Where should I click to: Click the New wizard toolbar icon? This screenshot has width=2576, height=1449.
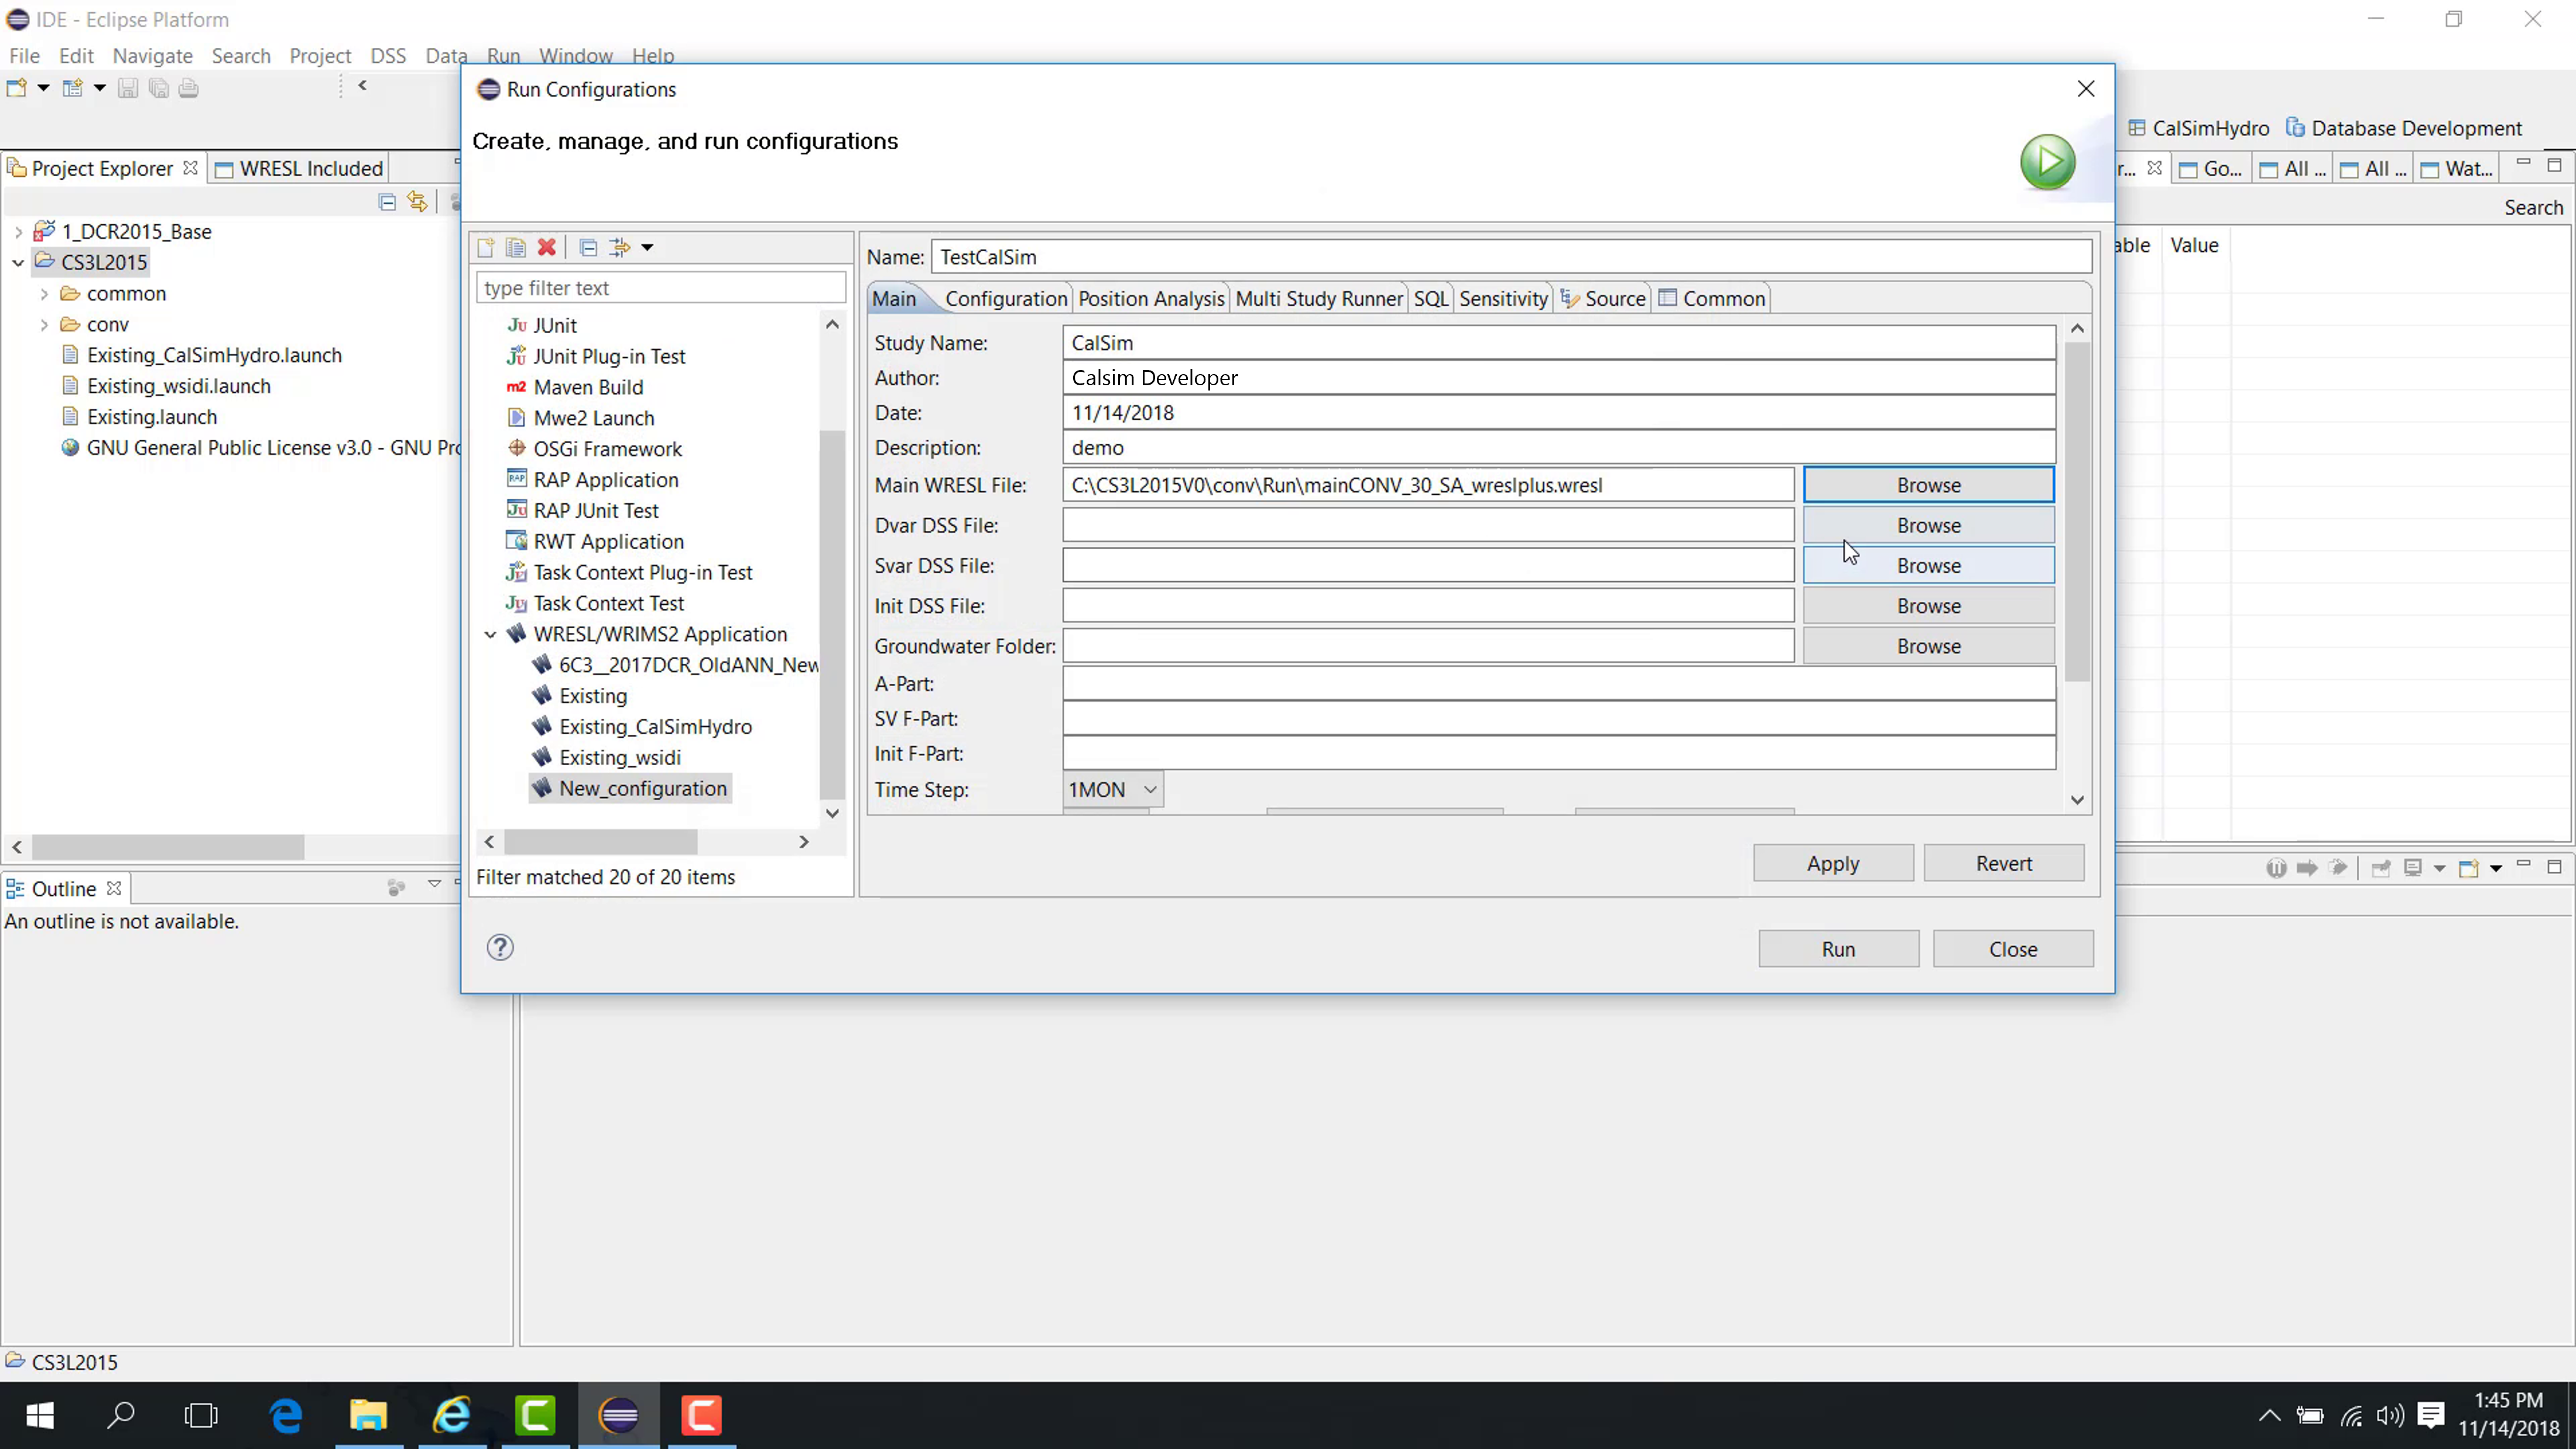point(17,88)
